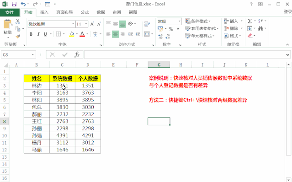
Task: Toggle Italic formatting
Action: coord(38,34)
